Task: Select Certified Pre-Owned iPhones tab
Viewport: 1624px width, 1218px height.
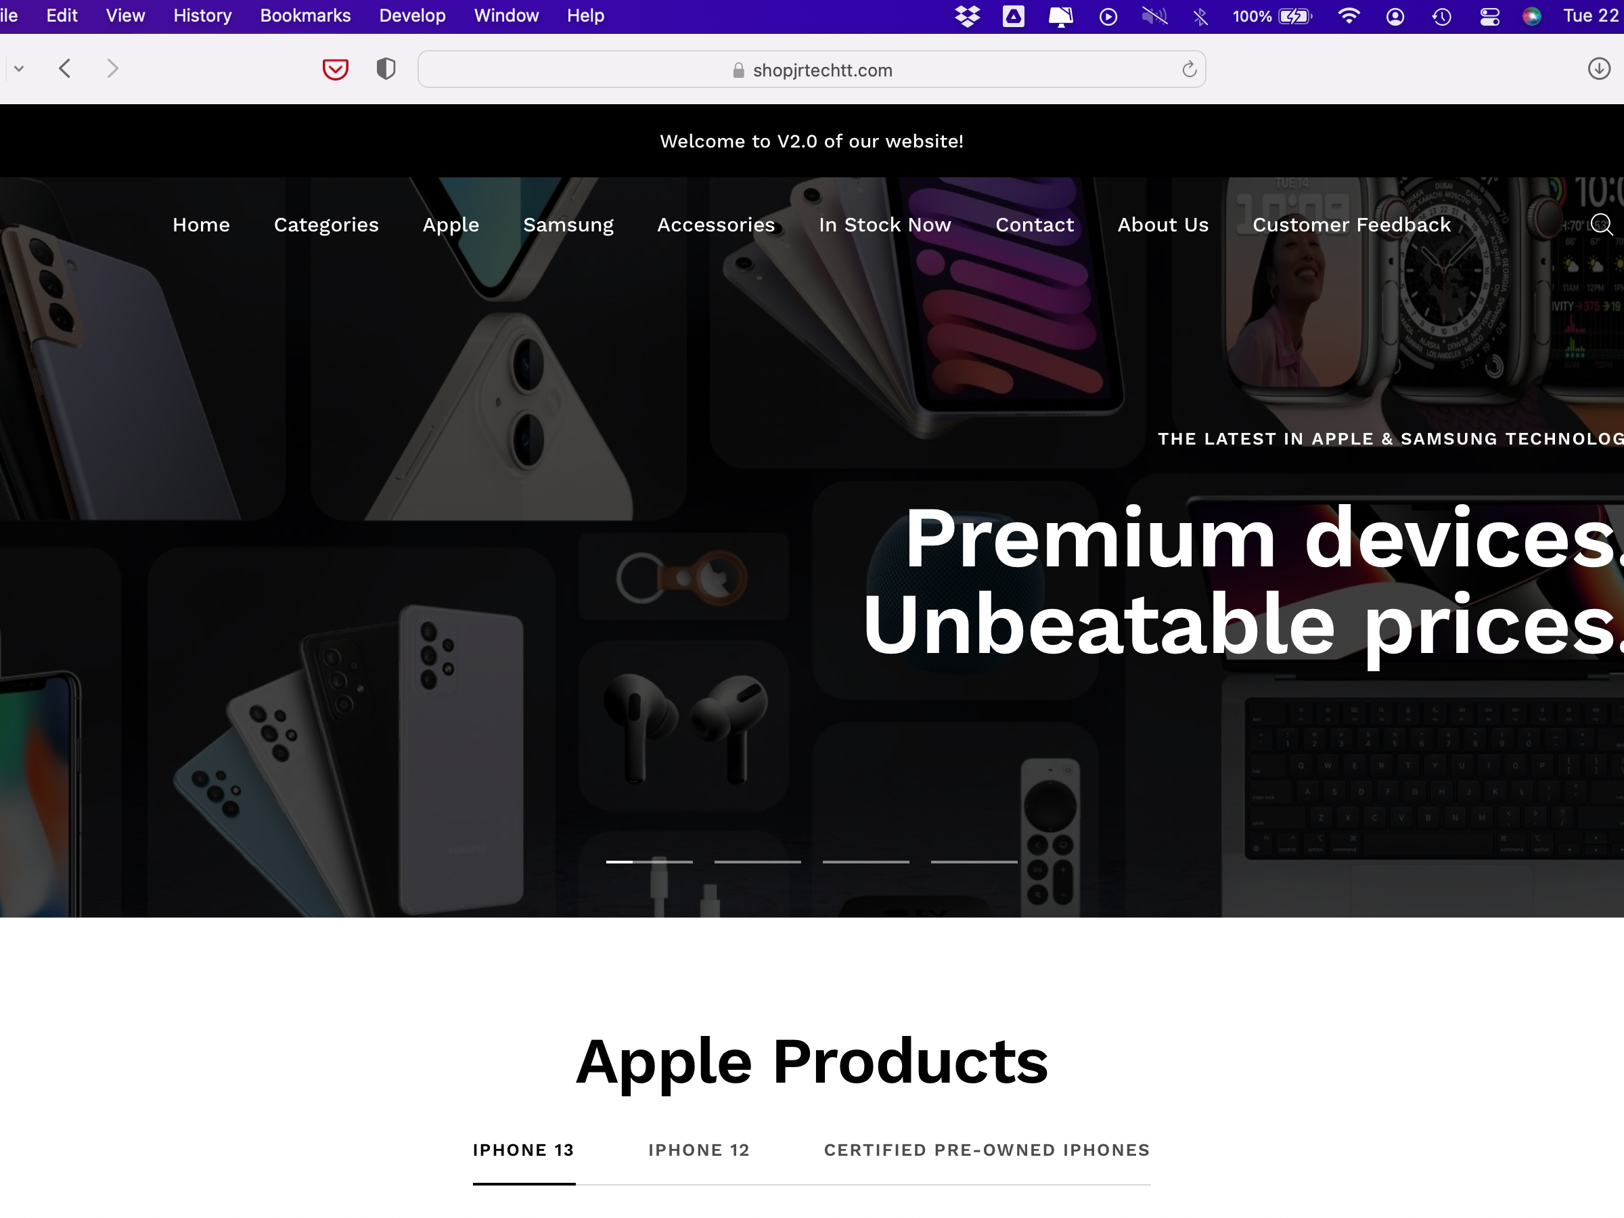Action: 987,1150
